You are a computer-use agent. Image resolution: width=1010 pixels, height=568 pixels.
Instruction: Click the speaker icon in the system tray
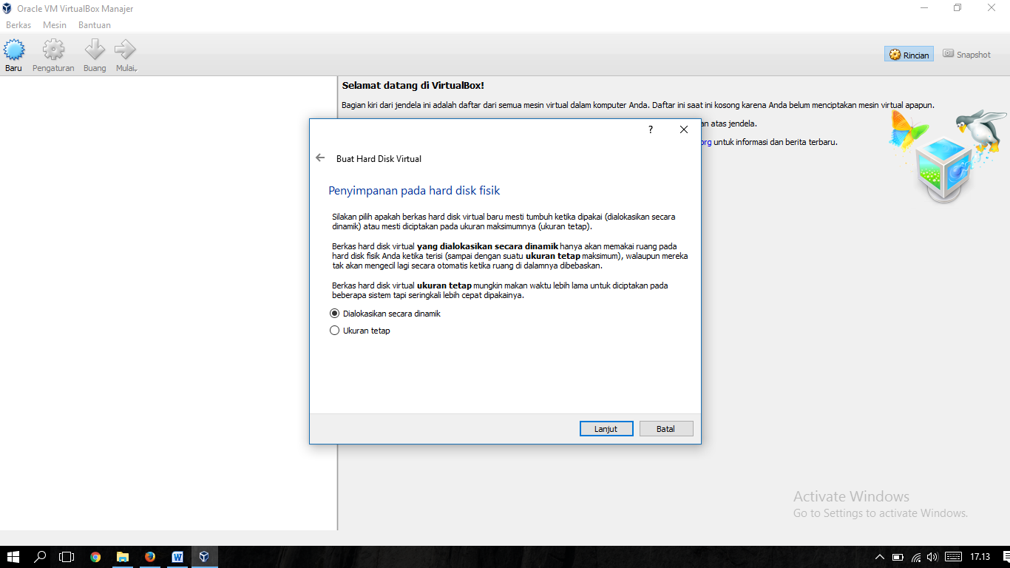coord(930,558)
